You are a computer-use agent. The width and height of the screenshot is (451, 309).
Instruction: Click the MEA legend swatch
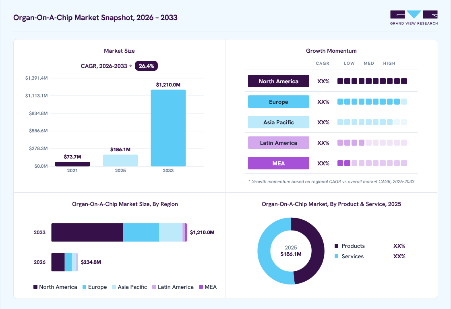click(201, 287)
